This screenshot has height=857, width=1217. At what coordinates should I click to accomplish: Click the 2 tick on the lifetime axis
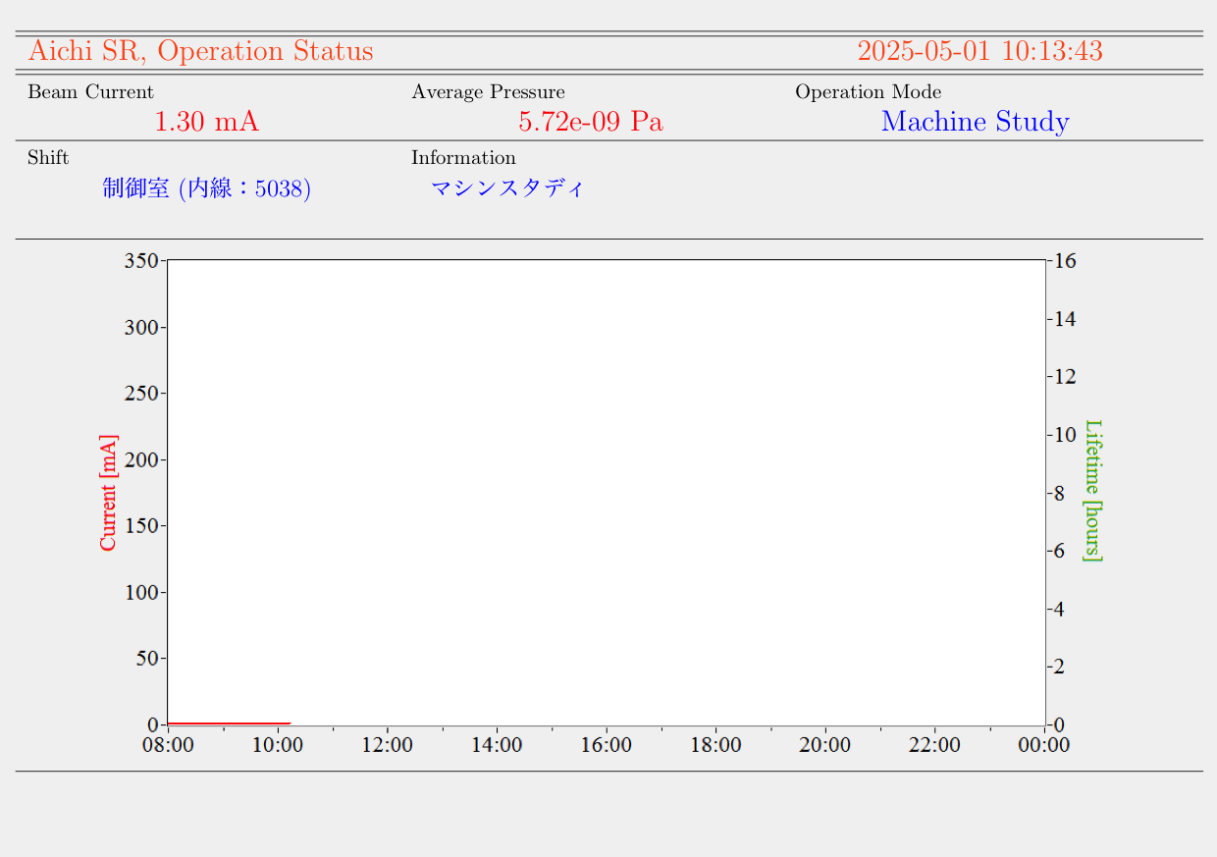(1060, 667)
